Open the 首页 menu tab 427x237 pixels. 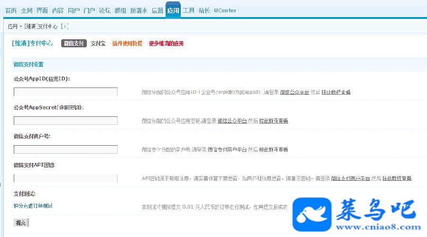(x=11, y=10)
